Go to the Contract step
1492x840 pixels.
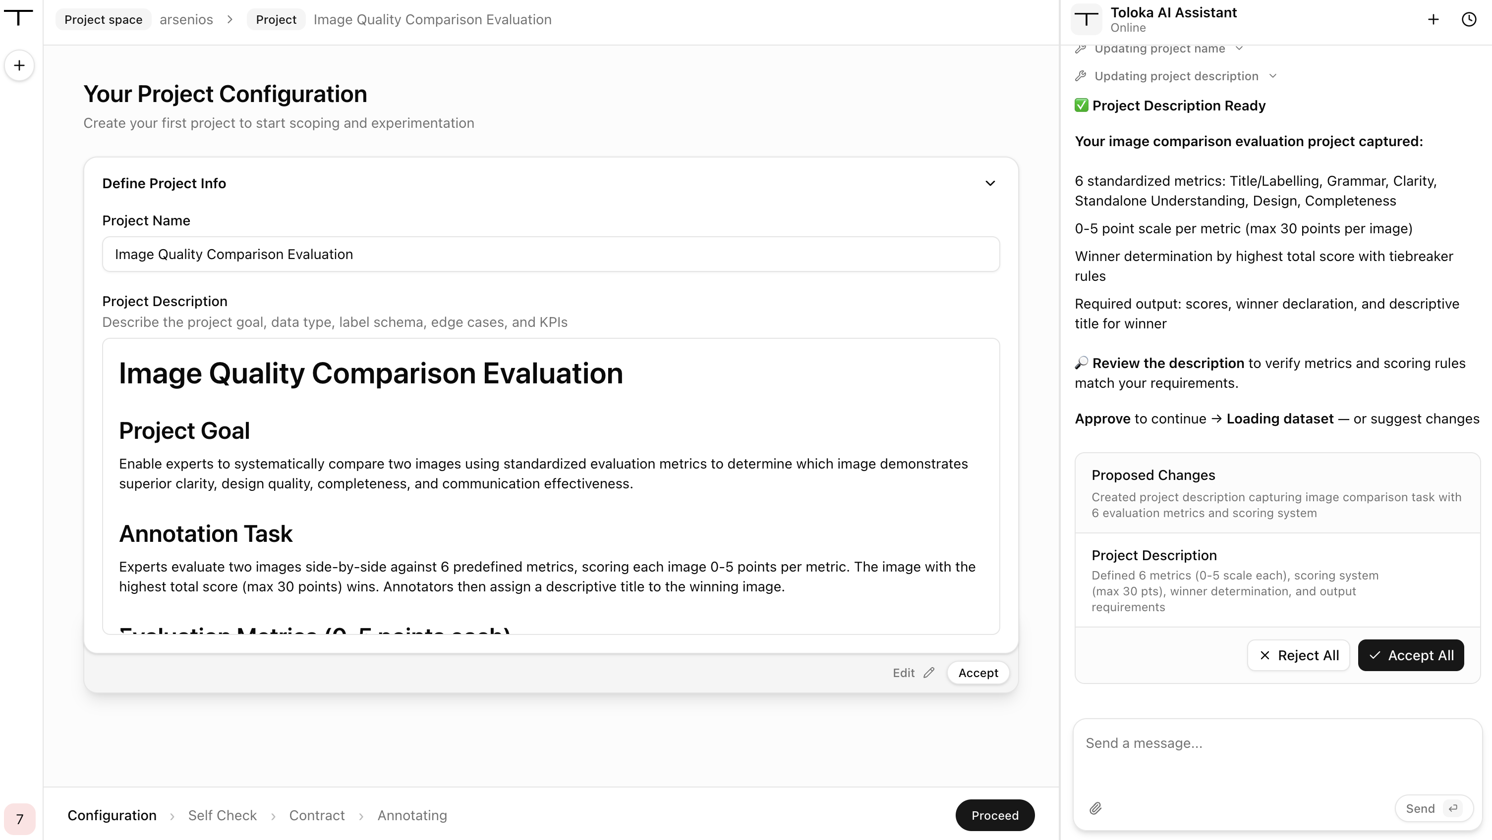(317, 815)
